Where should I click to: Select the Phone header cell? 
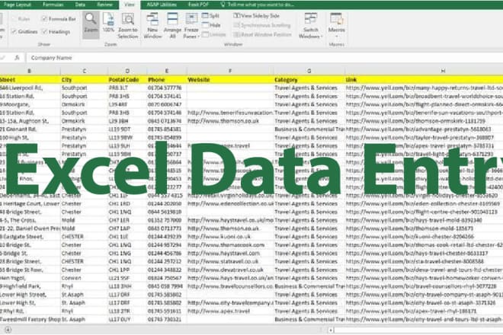[167, 79]
